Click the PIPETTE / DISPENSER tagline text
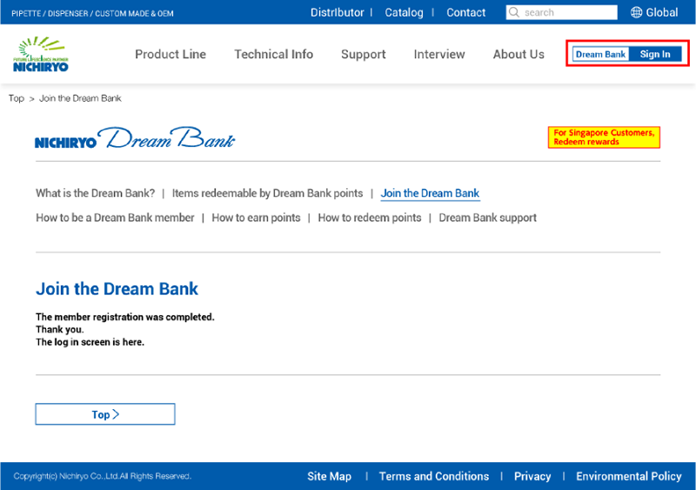 pyautogui.click(x=92, y=13)
